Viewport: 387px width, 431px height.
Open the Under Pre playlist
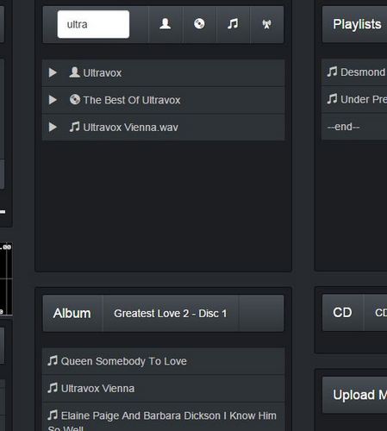coord(364,99)
